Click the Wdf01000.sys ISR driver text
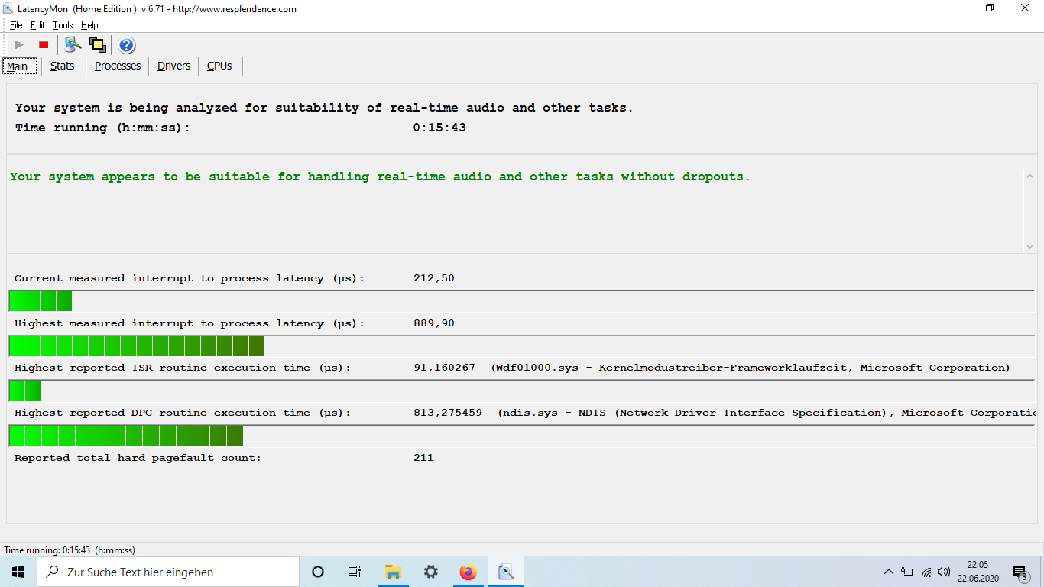The height and width of the screenshot is (587, 1044). (x=751, y=368)
